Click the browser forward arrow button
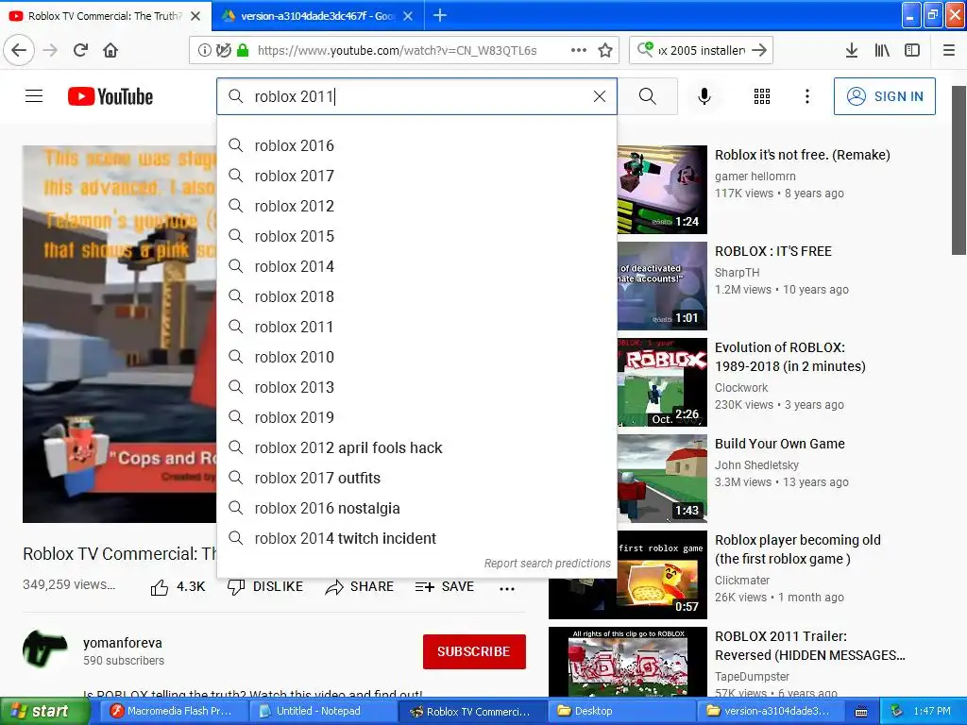Viewport: 967px width, 725px height. click(x=51, y=50)
